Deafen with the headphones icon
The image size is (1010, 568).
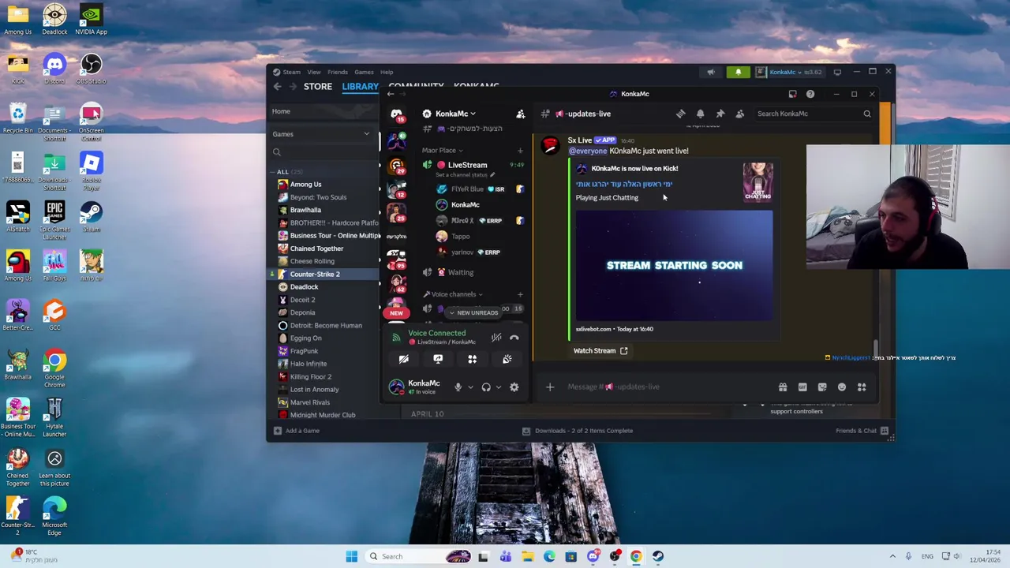486,387
